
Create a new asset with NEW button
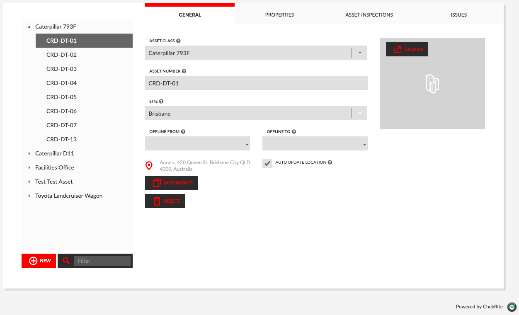click(39, 261)
